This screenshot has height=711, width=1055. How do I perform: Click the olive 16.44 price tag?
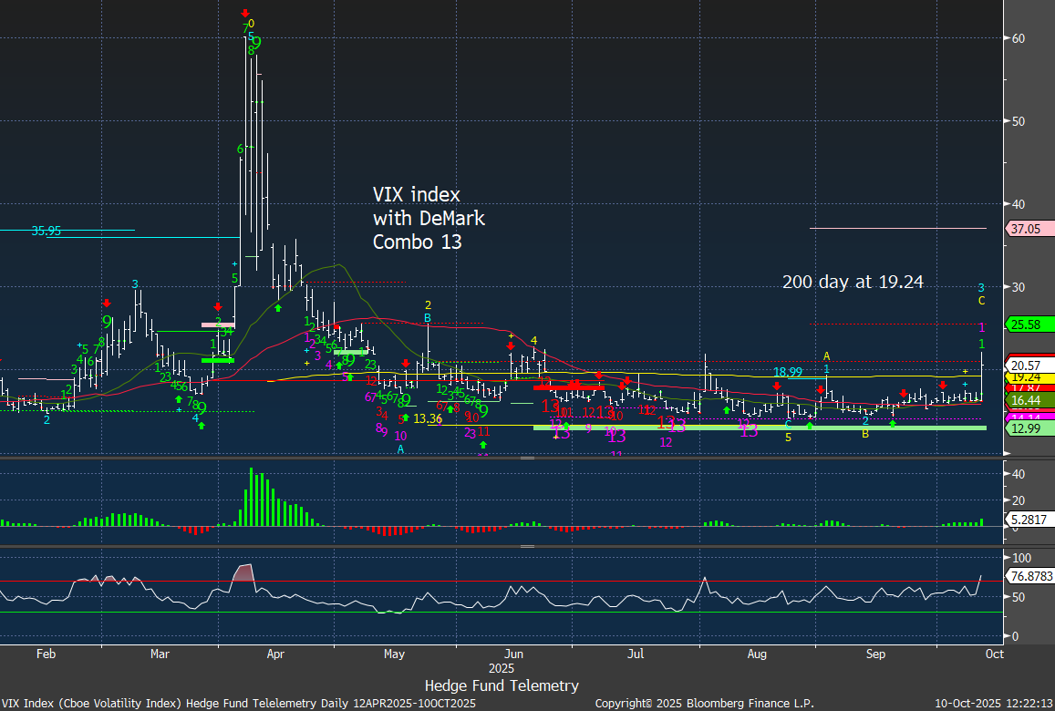pyautogui.click(x=1027, y=400)
